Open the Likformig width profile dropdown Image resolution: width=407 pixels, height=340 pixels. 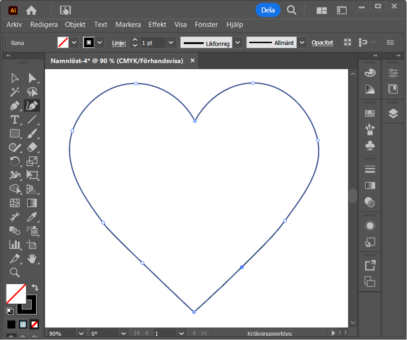[x=238, y=43]
